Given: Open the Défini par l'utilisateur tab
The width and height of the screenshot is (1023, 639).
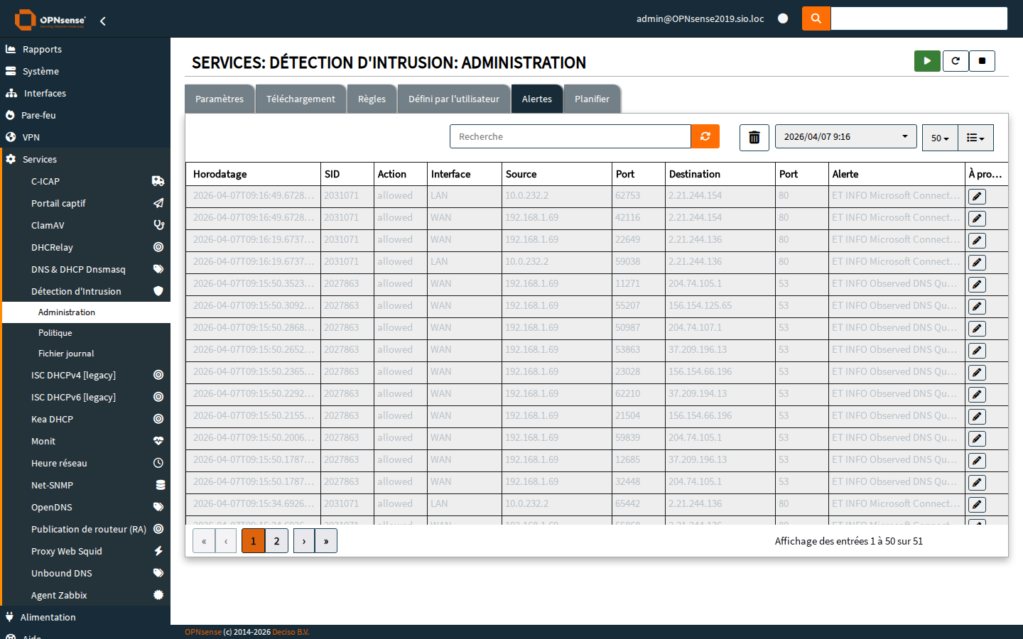Looking at the screenshot, I should coord(454,99).
